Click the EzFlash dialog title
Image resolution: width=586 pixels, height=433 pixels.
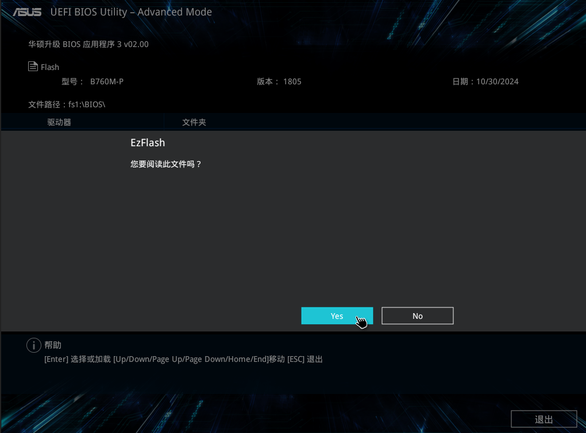(x=148, y=143)
